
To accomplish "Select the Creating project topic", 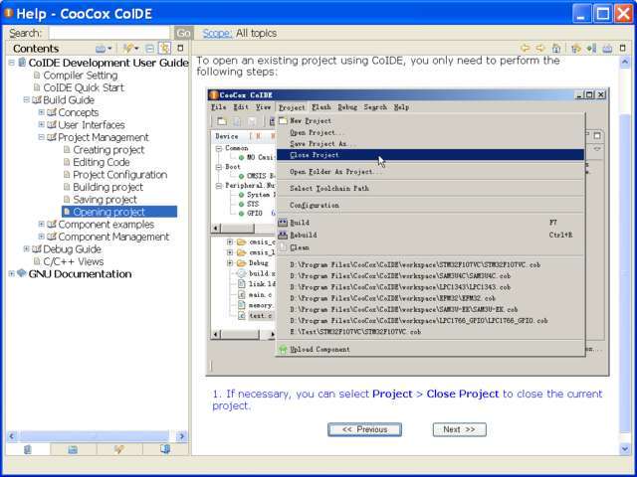I will pyautogui.click(x=108, y=150).
